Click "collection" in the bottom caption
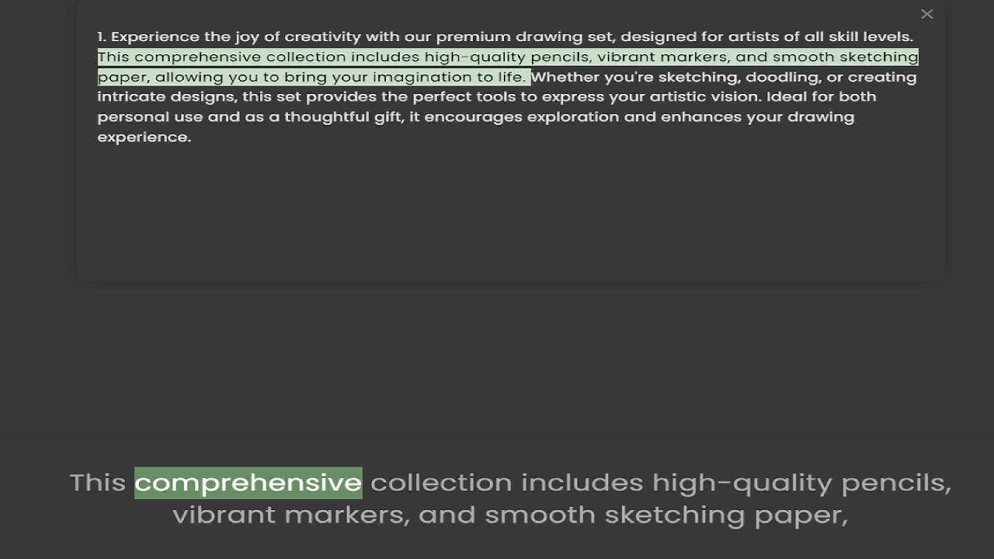The height and width of the screenshot is (559, 994). pyautogui.click(x=441, y=483)
